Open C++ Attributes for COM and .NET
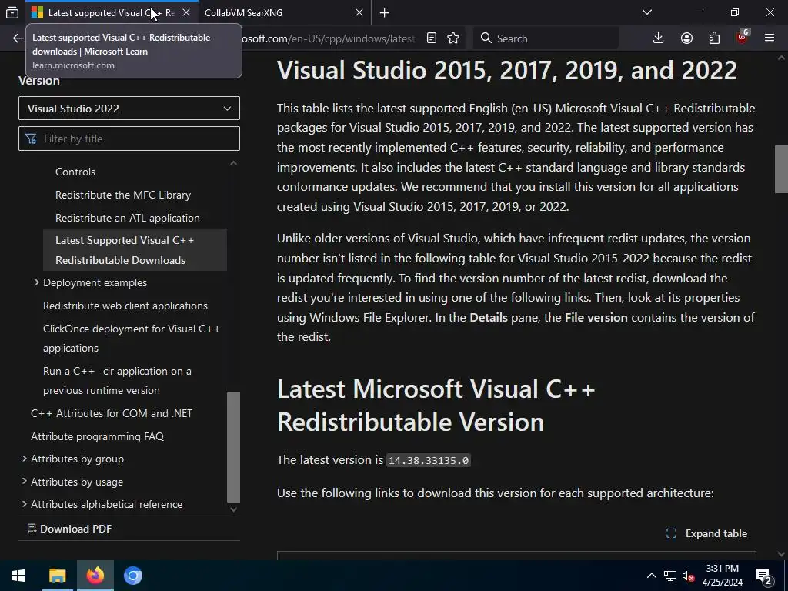The height and width of the screenshot is (591, 788). coord(112,413)
